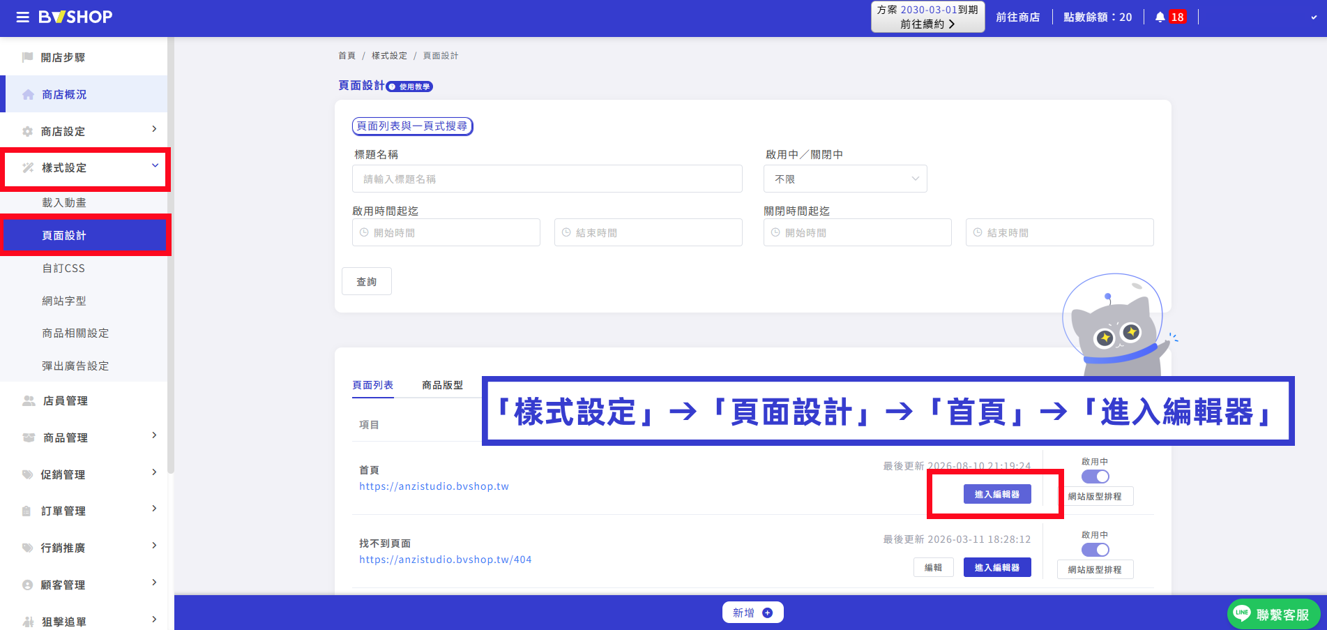
Task: Click the icon beside 行銷推廣
Action: click(28, 548)
